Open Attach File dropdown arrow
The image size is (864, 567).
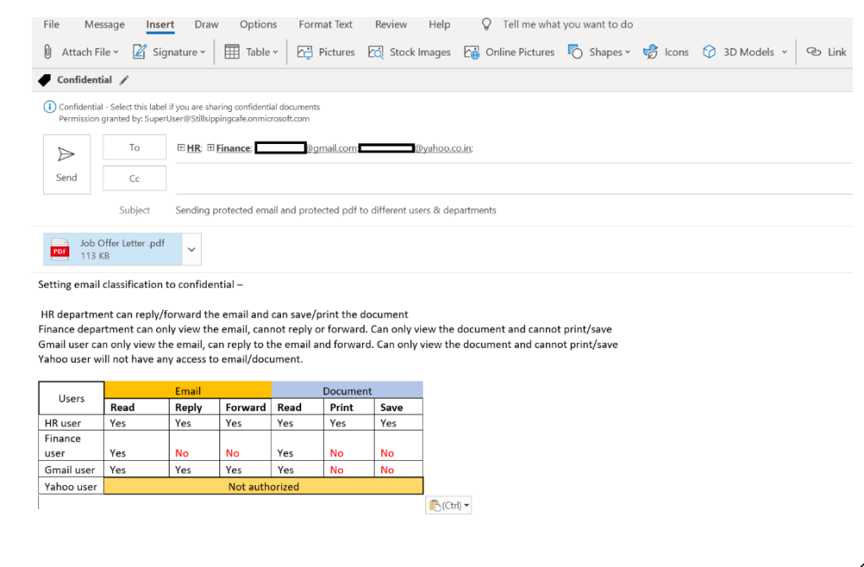point(116,52)
